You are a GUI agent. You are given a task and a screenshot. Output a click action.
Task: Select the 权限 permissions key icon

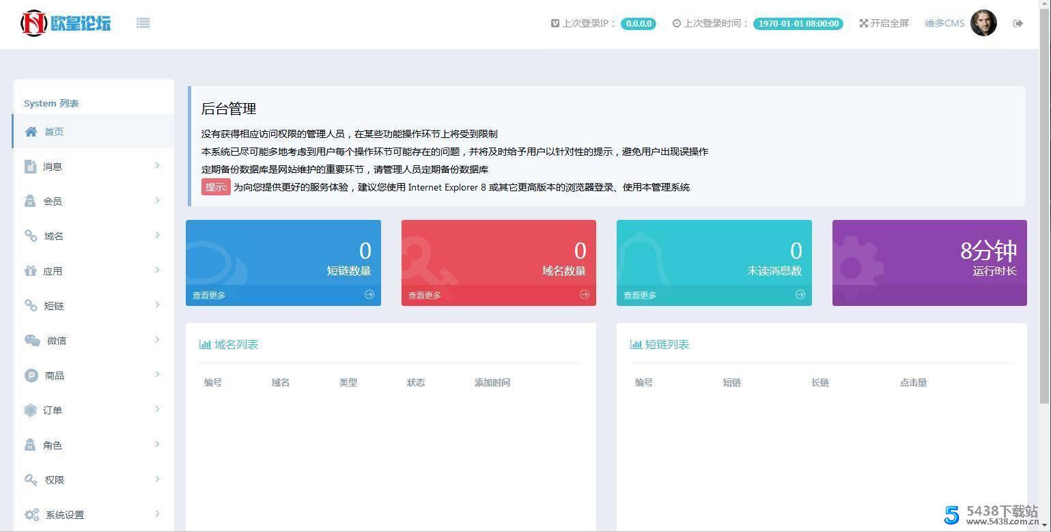pyautogui.click(x=31, y=479)
